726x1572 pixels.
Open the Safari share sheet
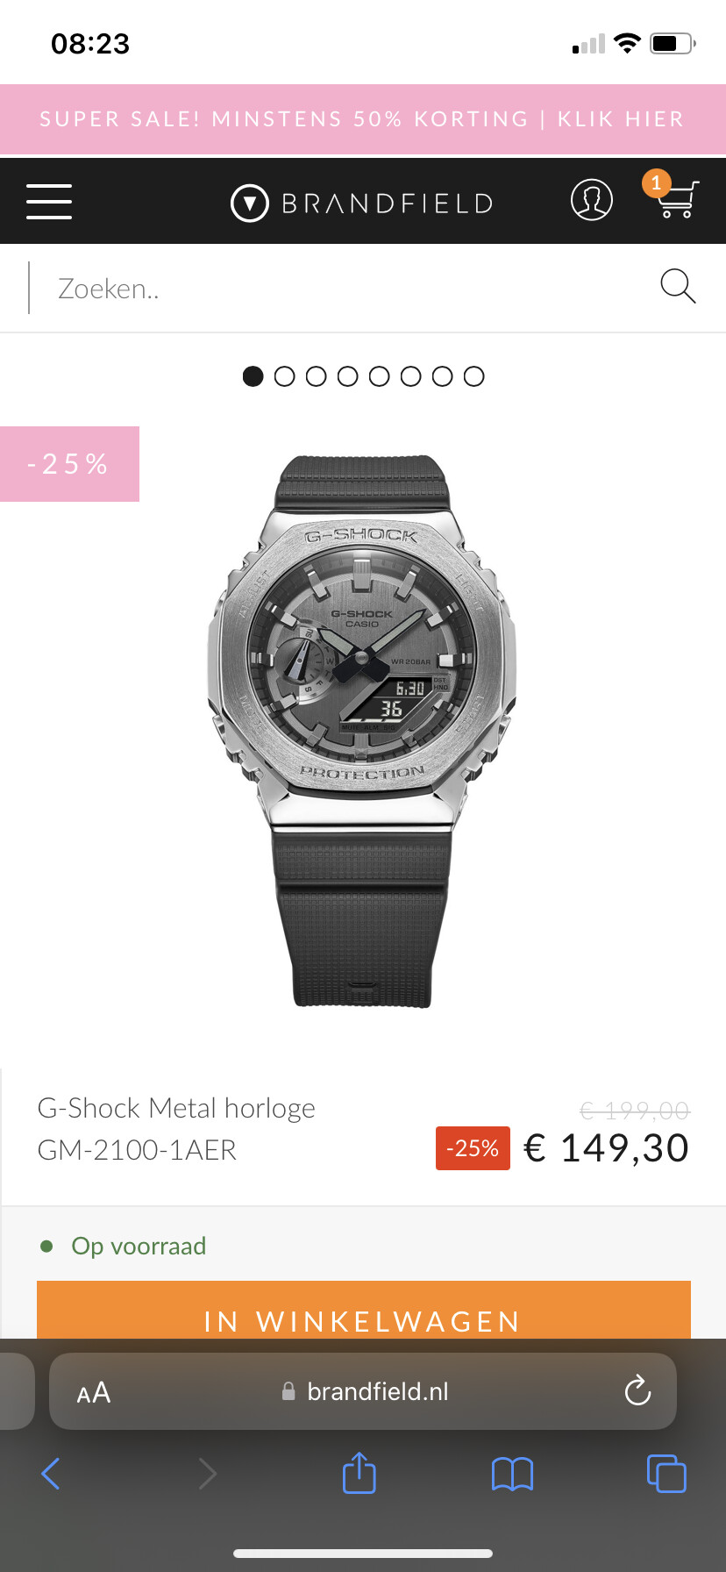tap(359, 1473)
